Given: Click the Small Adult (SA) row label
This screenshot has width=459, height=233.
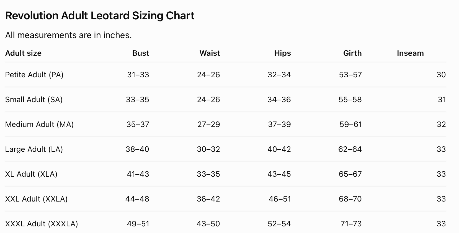Looking at the screenshot, I should [x=34, y=100].
